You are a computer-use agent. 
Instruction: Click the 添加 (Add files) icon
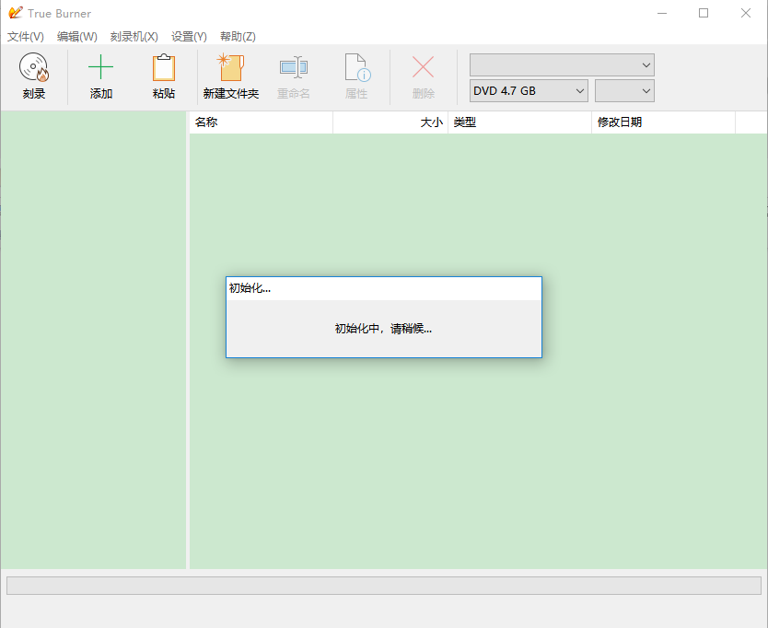pyautogui.click(x=99, y=67)
